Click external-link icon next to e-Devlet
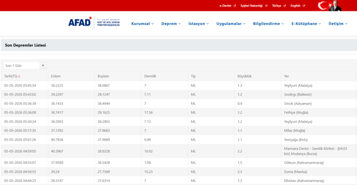The height and width of the screenshot is (185, 357). [235, 6]
